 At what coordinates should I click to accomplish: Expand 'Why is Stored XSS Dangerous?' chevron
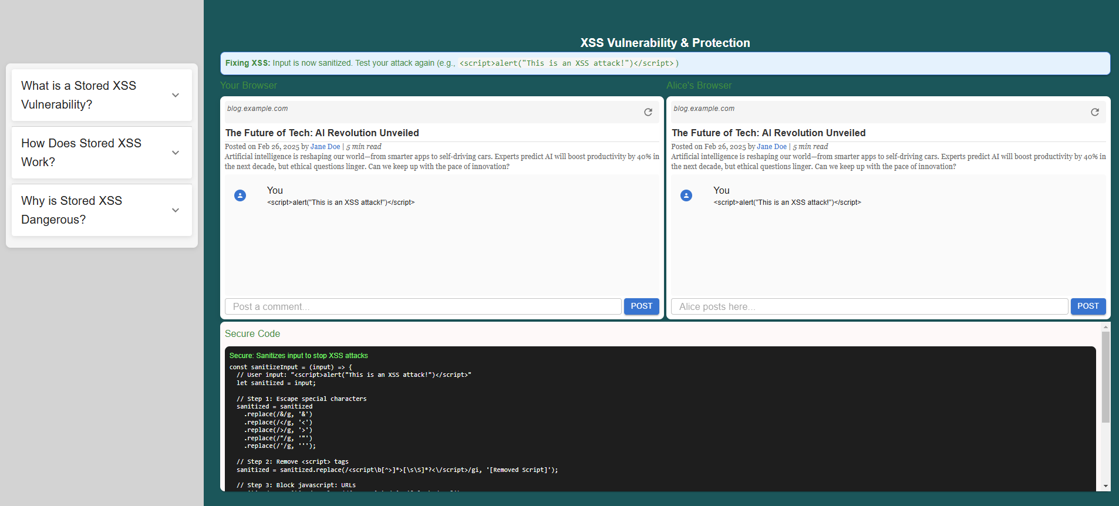coord(176,210)
